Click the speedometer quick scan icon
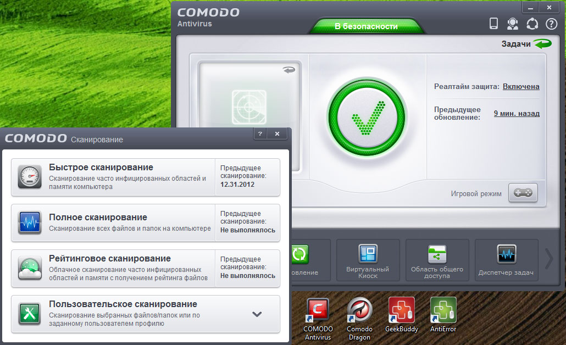Screen dimensions: 566x345 click(x=30, y=177)
